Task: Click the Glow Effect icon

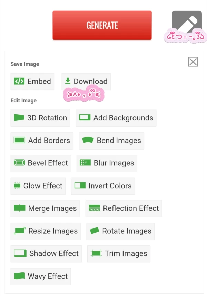Action: [17, 186]
